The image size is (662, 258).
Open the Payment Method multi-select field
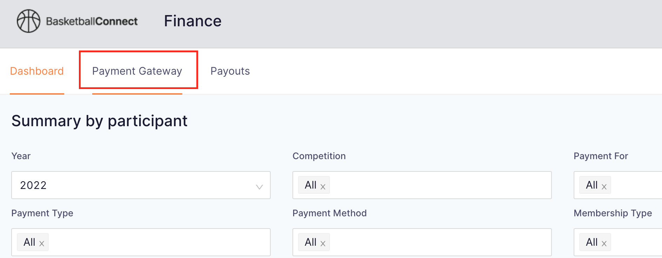pyautogui.click(x=422, y=242)
